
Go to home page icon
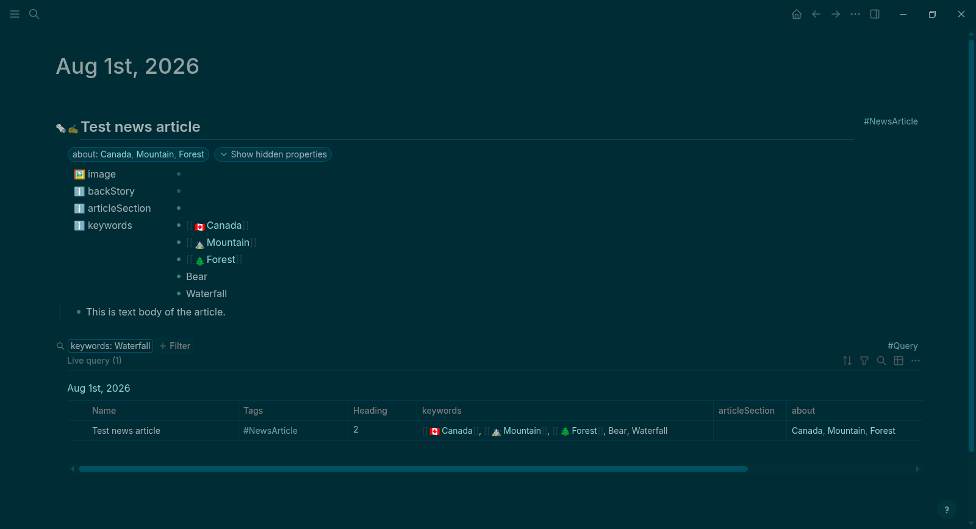pyautogui.click(x=797, y=14)
